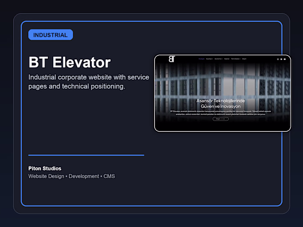
Task: Click the "Website Design • Development • CMS" line
Action: click(71, 176)
